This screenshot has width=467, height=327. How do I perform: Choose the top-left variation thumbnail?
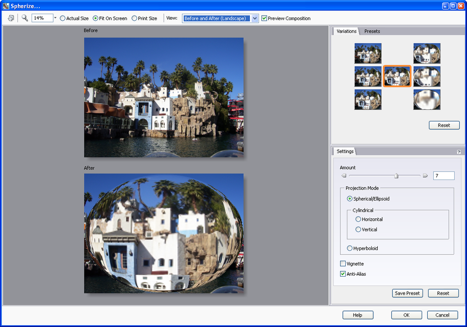tap(368, 53)
